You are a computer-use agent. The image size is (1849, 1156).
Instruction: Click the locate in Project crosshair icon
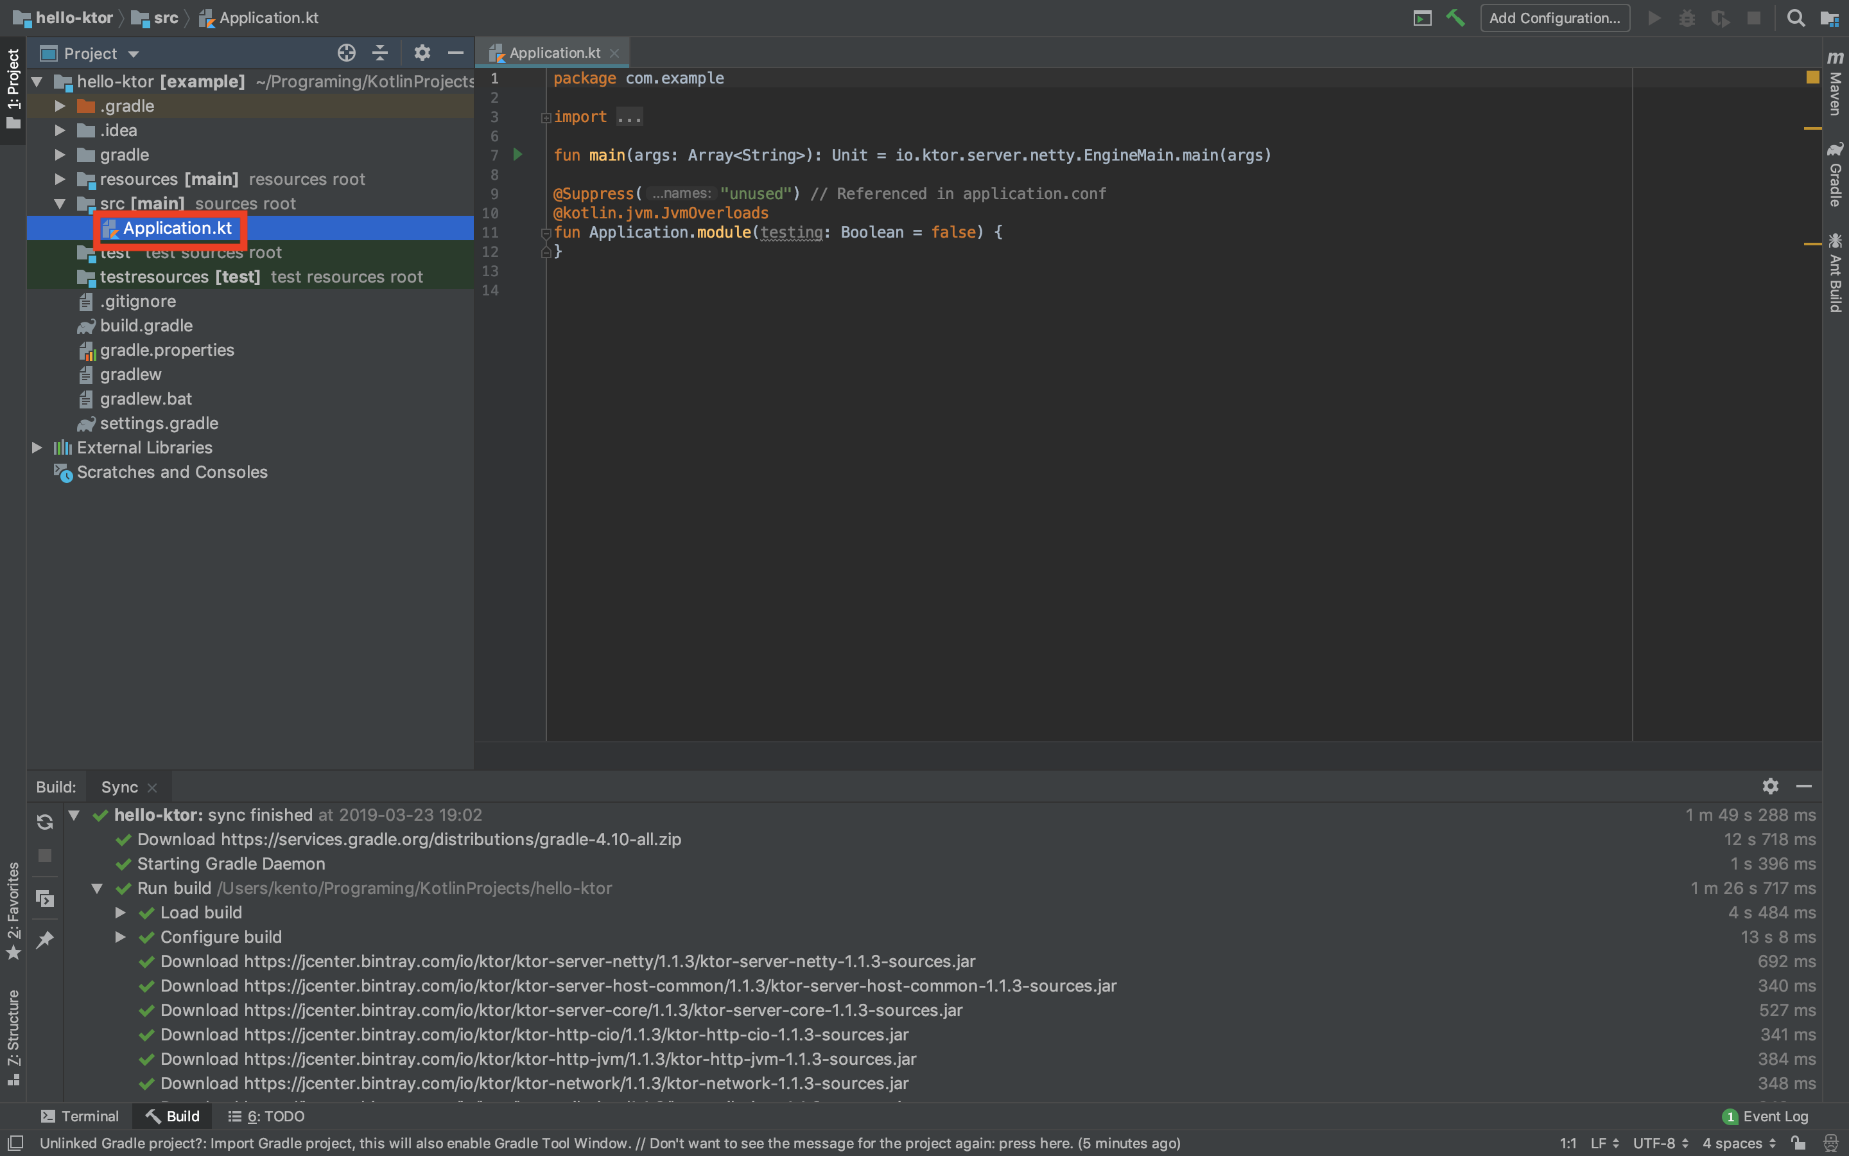click(346, 53)
